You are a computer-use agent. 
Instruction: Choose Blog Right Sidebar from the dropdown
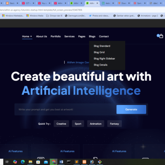(x=104, y=59)
